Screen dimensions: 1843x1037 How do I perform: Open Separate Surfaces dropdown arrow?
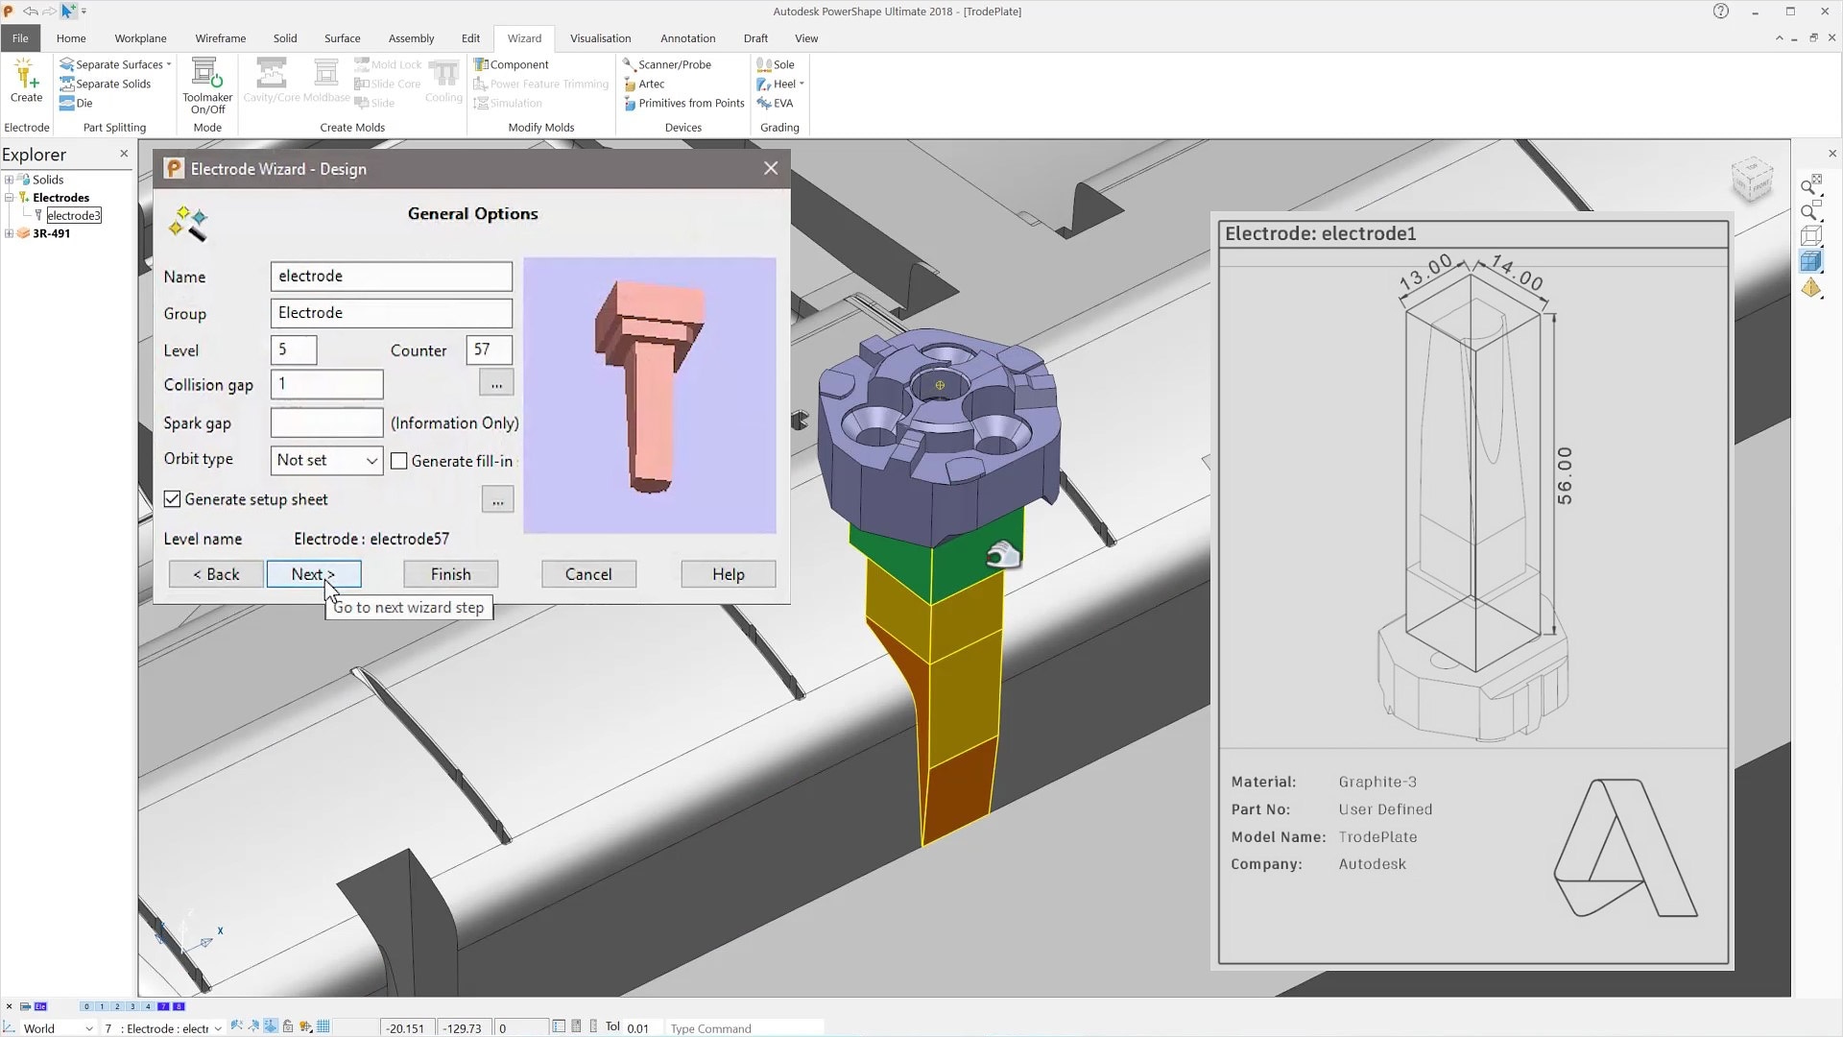point(169,64)
